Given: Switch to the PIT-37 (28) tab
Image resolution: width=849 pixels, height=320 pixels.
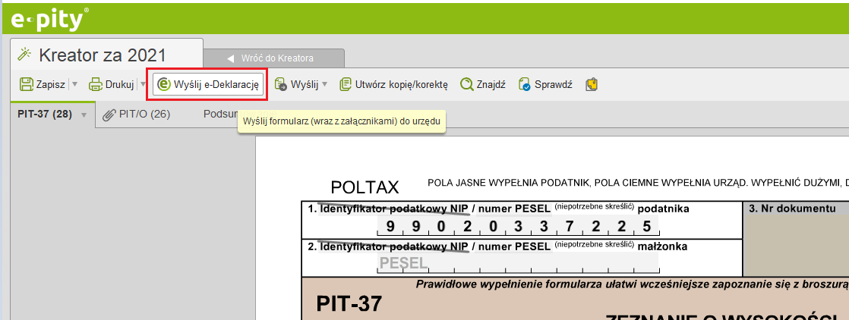Looking at the screenshot, I should pyautogui.click(x=44, y=114).
